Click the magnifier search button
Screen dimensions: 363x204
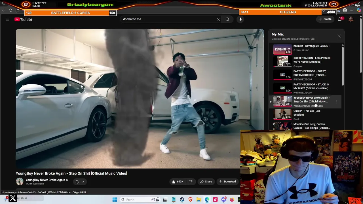pyautogui.click(x=227, y=19)
